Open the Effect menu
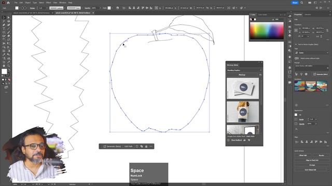The image size is (332, 186). pos(48,3)
